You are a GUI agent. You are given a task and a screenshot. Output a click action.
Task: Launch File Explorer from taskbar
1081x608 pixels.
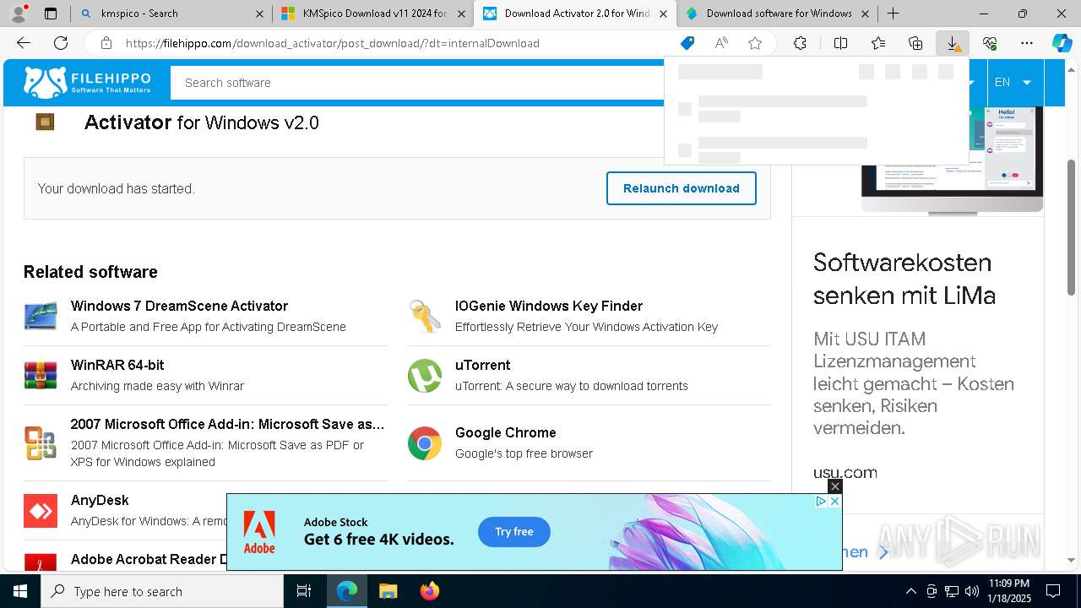[388, 591]
